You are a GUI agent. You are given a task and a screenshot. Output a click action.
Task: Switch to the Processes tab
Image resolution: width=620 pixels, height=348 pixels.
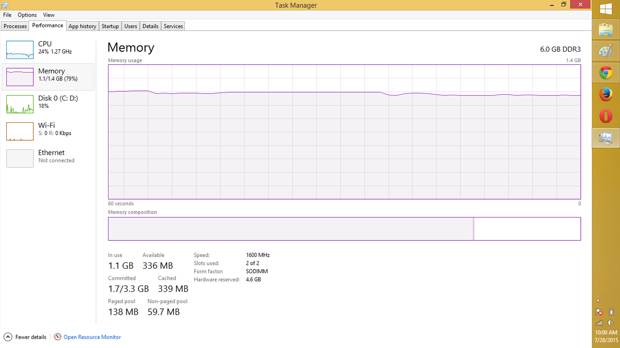tap(15, 26)
